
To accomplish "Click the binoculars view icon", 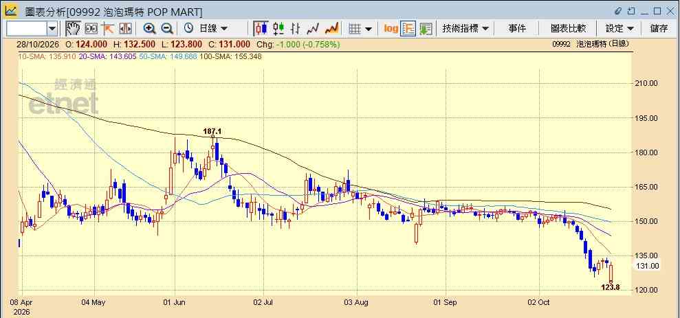I will click(x=91, y=29).
